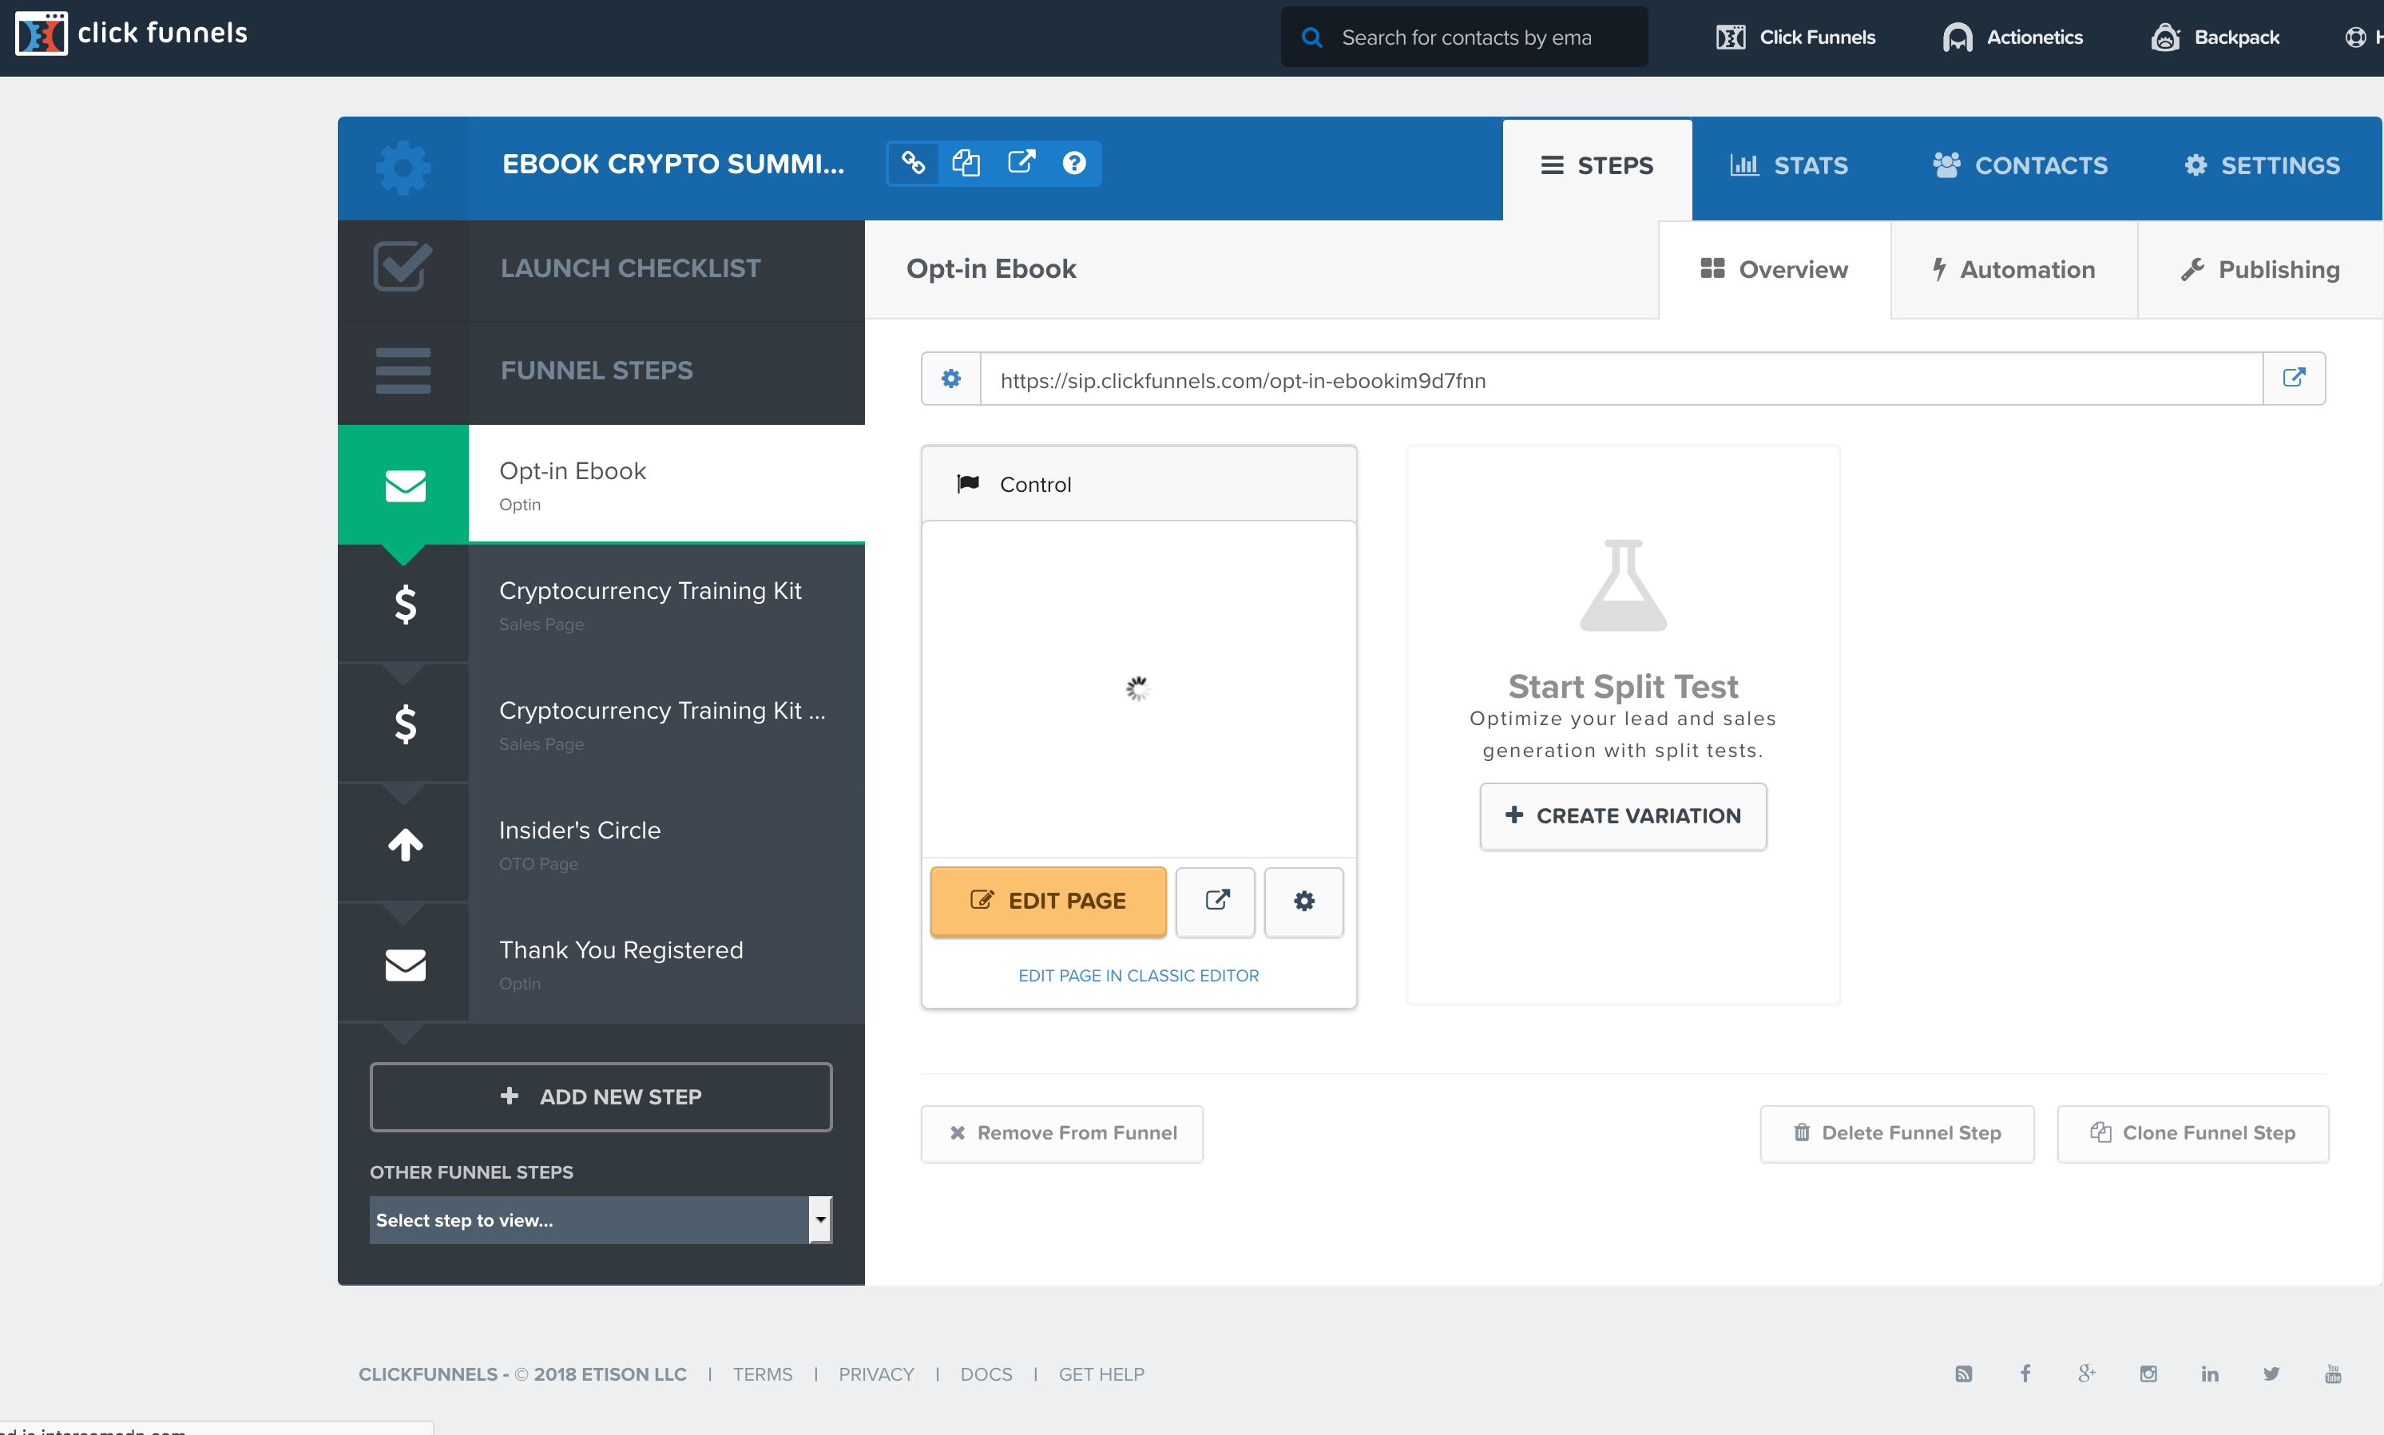Click ADD NEW STEP button
2384x1435 pixels.
coord(601,1096)
